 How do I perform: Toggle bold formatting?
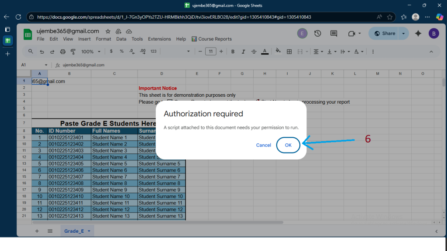(x=233, y=51)
